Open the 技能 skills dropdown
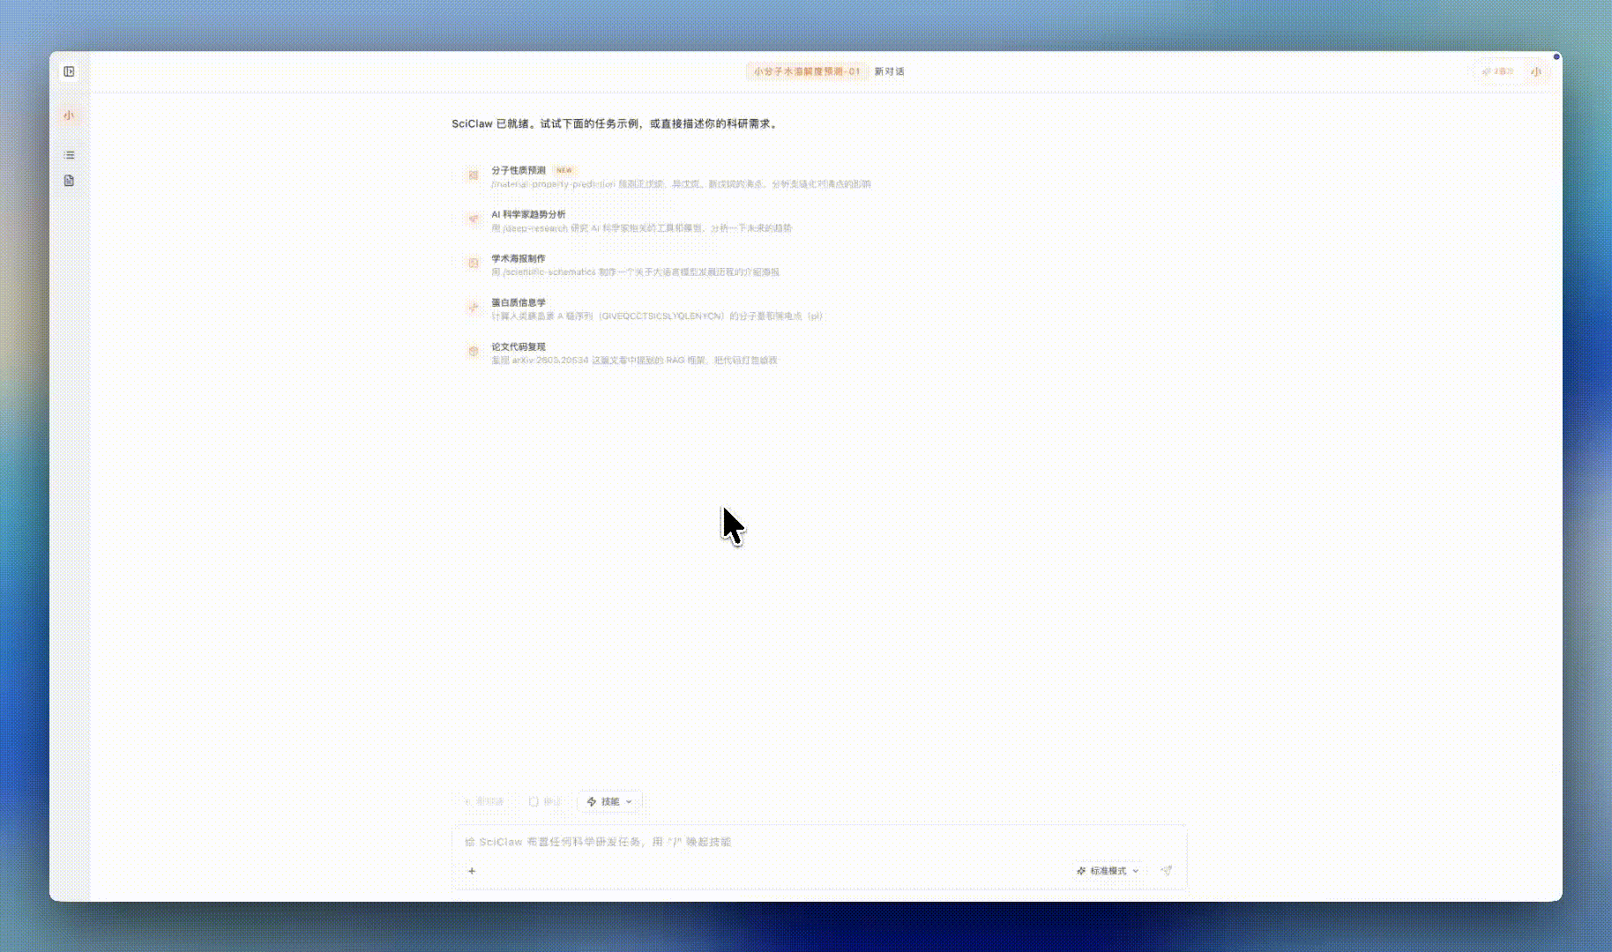 (x=609, y=801)
